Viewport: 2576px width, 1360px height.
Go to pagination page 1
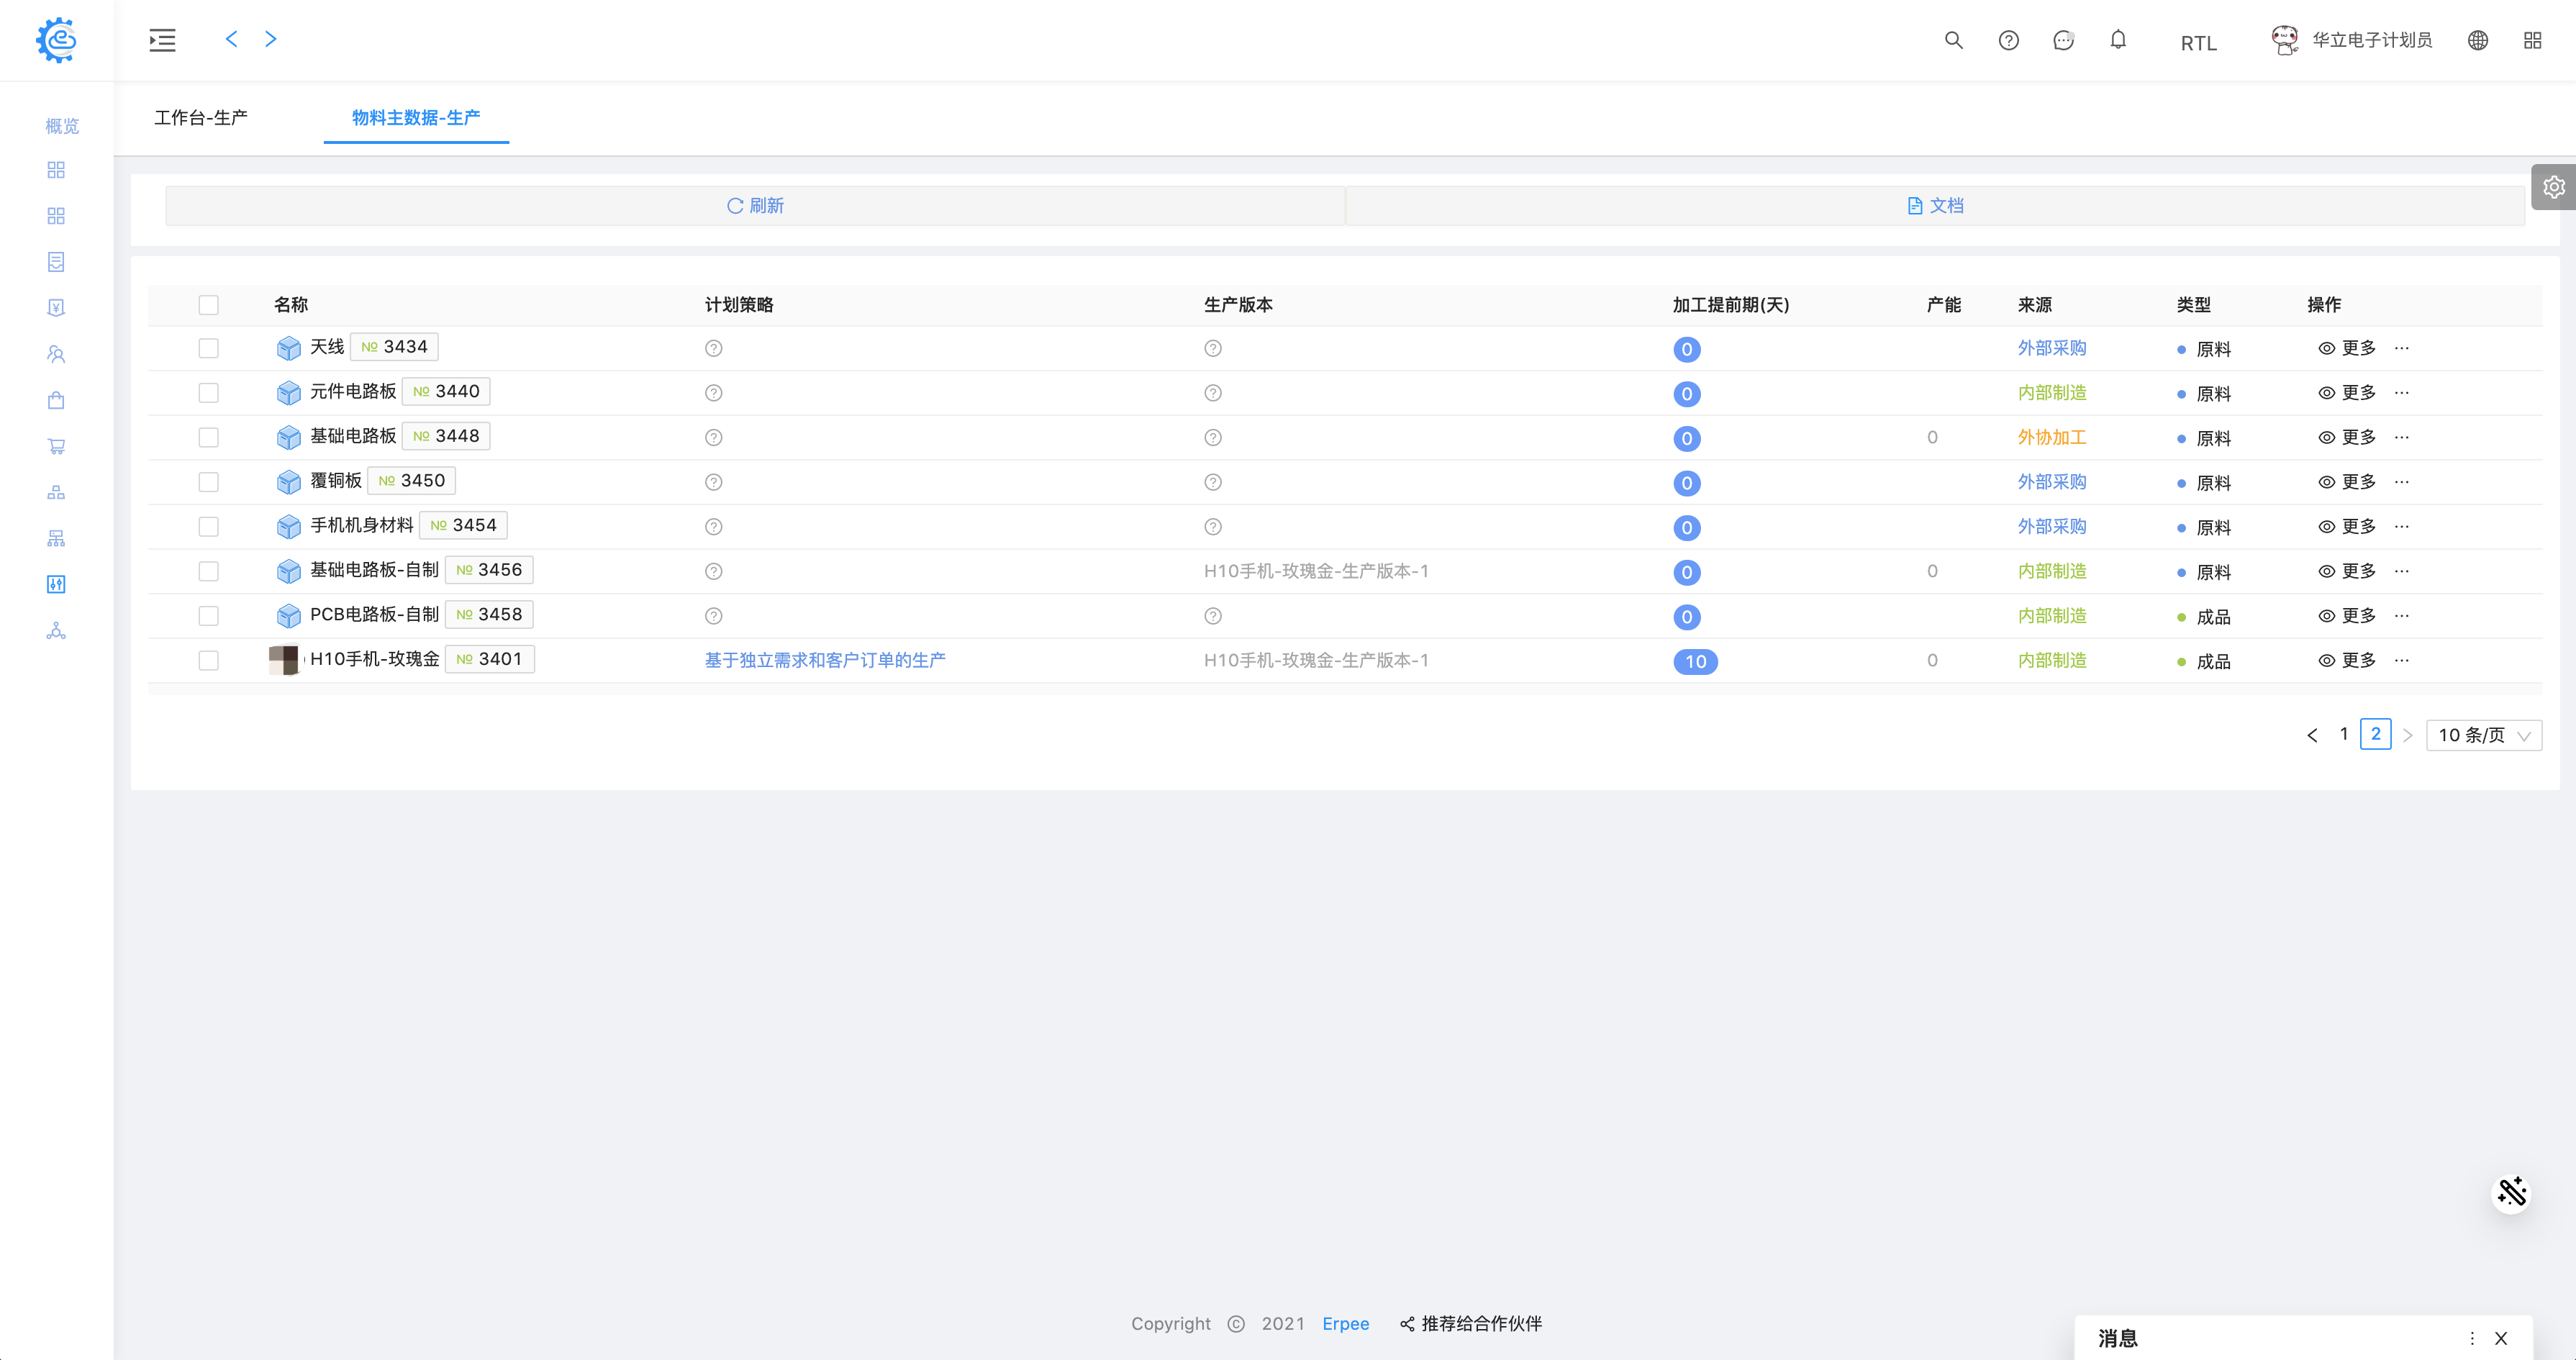click(x=2343, y=734)
